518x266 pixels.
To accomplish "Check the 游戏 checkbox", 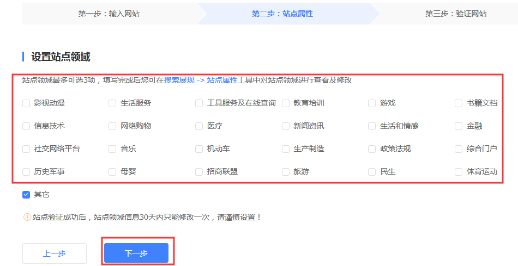I will tap(372, 103).
